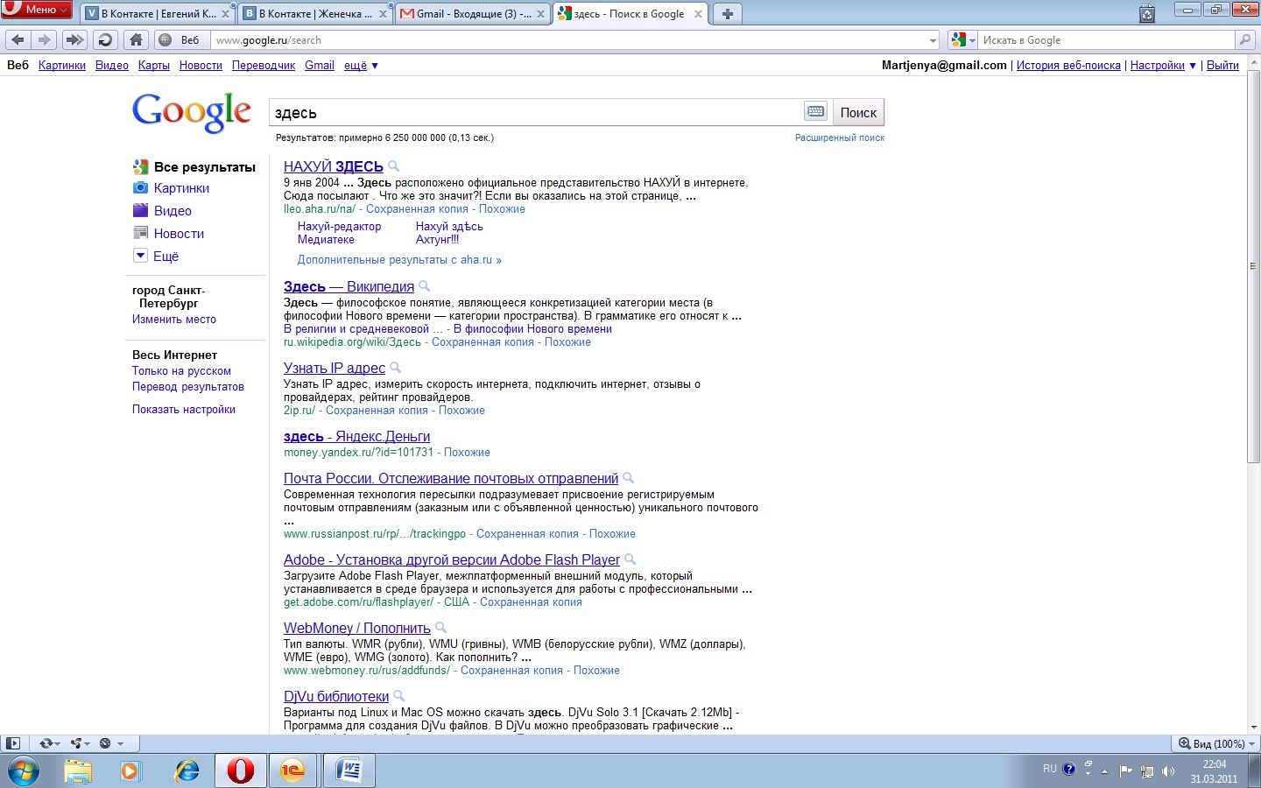Click the magnifier preview next to Википедия result
1261x788 pixels.
coord(425,286)
